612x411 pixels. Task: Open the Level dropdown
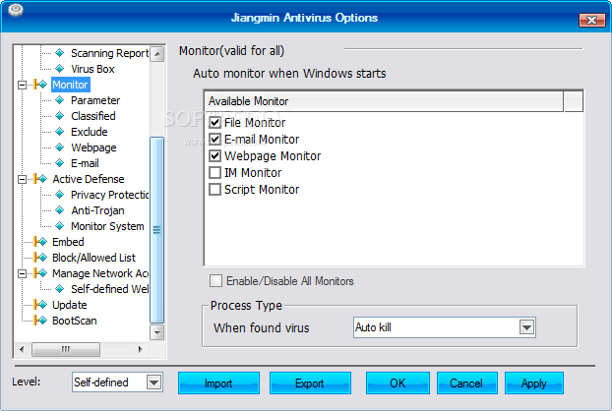154,382
